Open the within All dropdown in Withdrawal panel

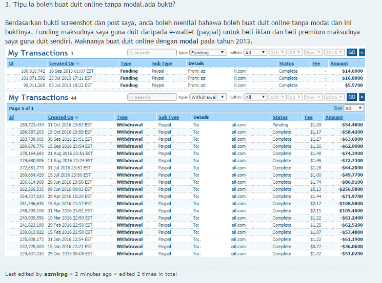(255, 97)
